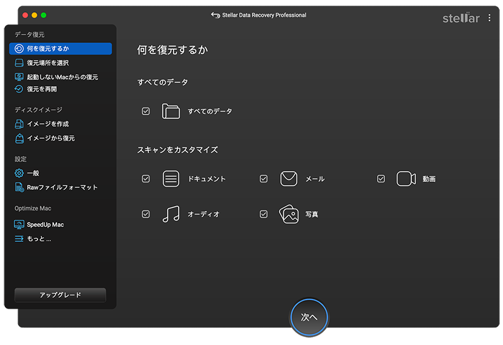Expand the もっと... sidebar item

tap(39, 239)
